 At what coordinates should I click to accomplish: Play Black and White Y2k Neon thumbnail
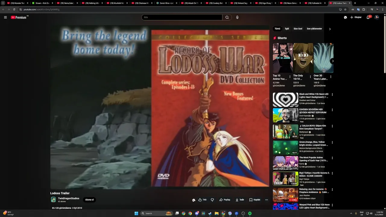(x=286, y=100)
